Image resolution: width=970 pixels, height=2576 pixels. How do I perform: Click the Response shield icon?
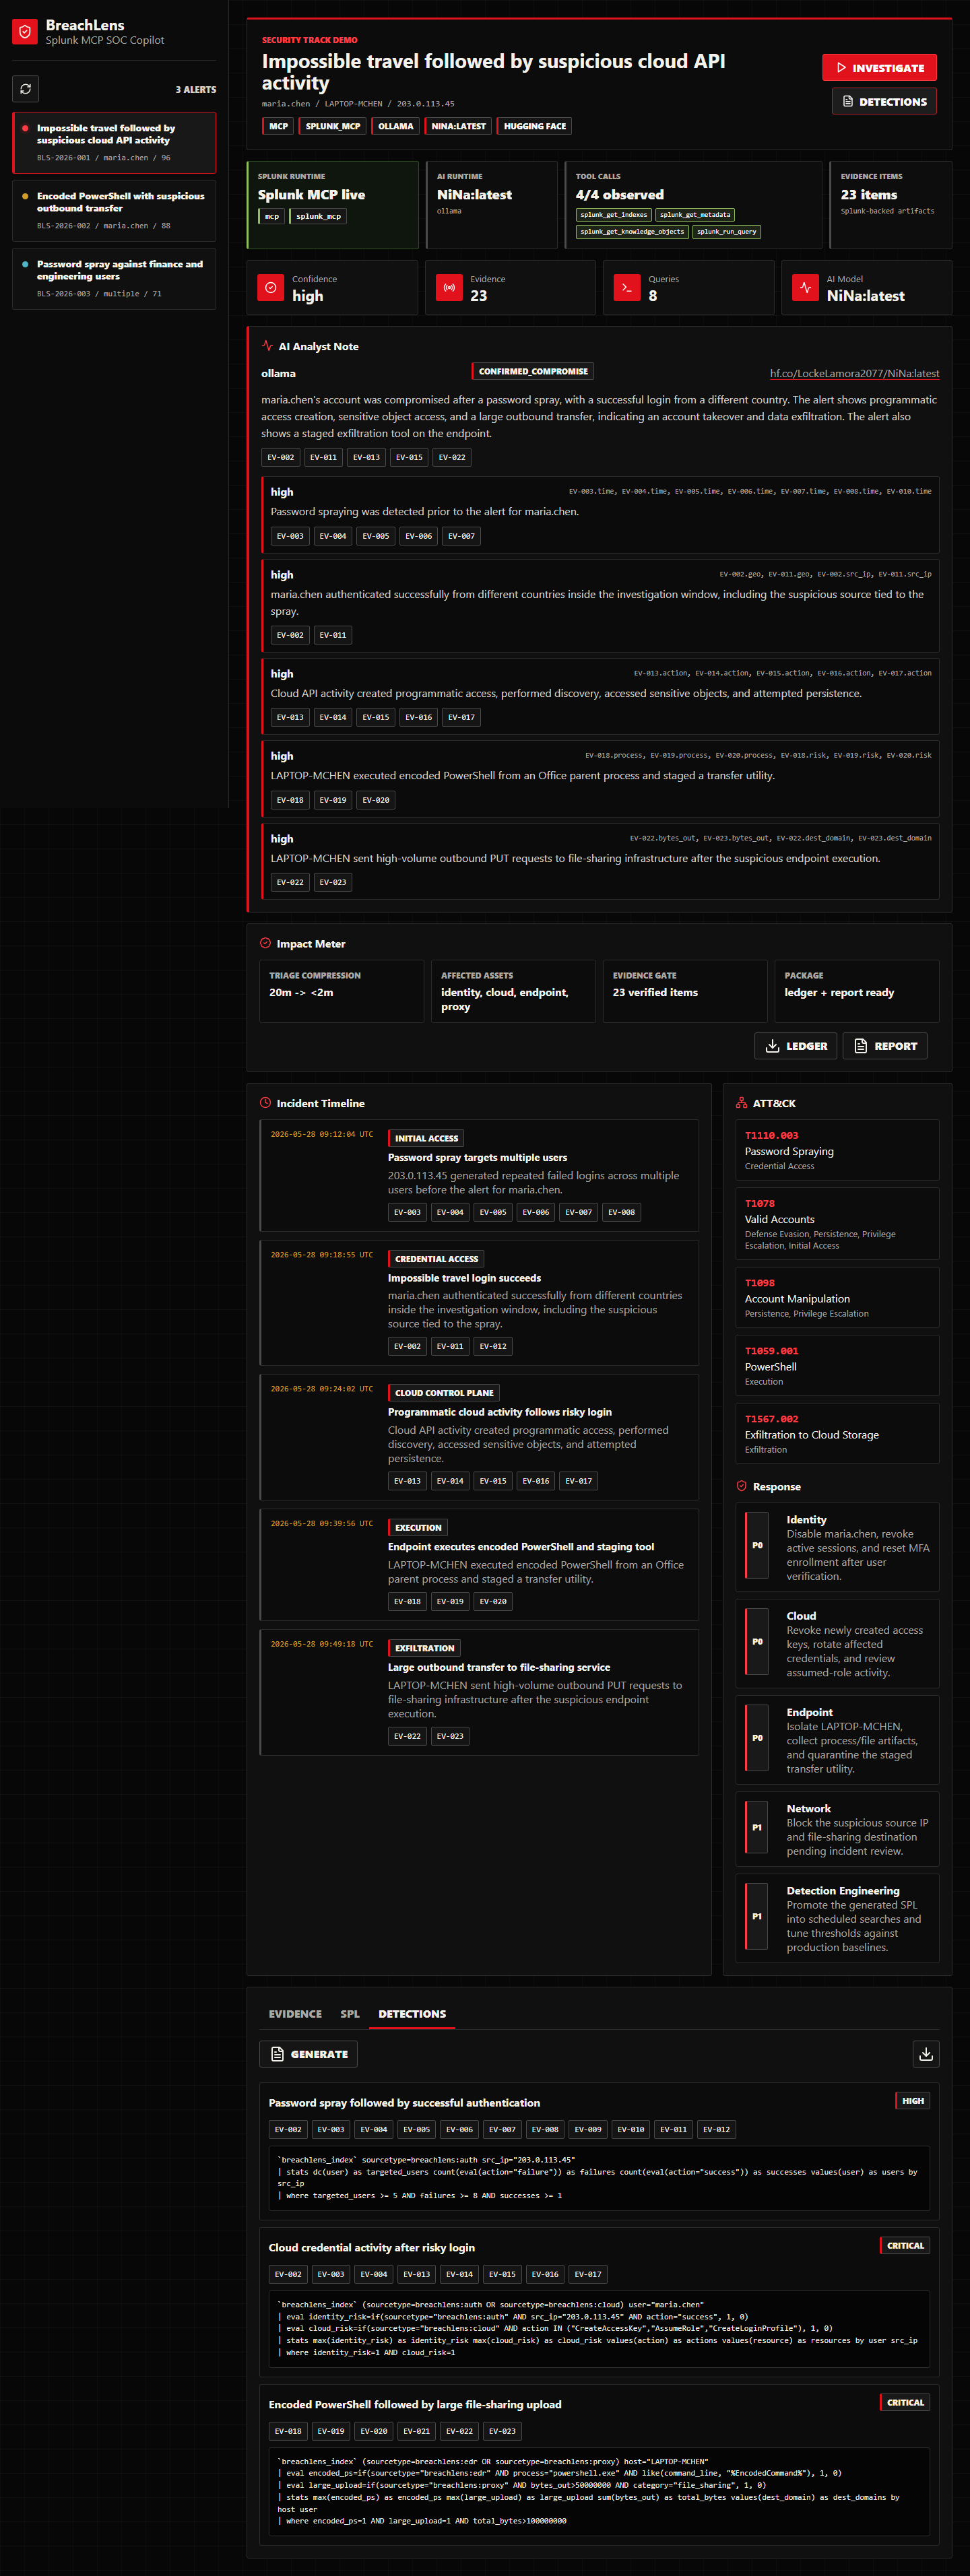tap(741, 1487)
